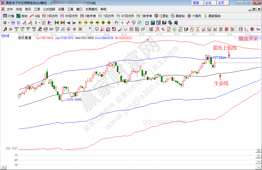262x170 pixels.
Task: Jump to first bar using skip-start arrow
Action: click(x=57, y=23)
